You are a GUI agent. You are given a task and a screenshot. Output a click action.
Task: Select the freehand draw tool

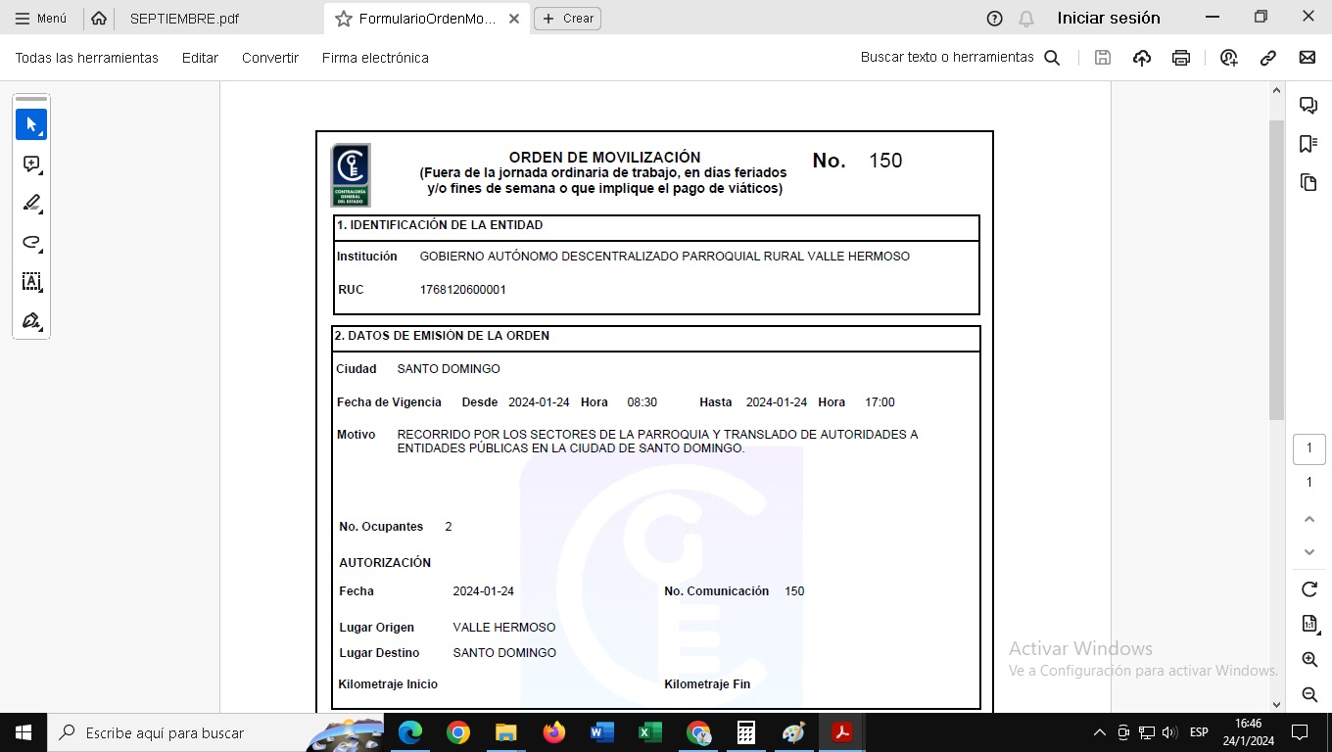tap(31, 243)
